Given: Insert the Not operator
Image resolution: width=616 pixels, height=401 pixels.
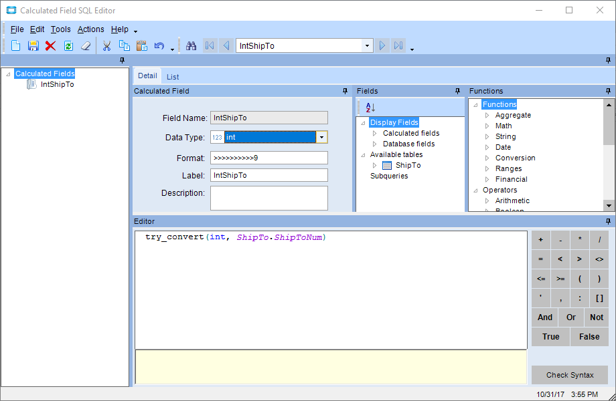Looking at the screenshot, I should coord(597,317).
